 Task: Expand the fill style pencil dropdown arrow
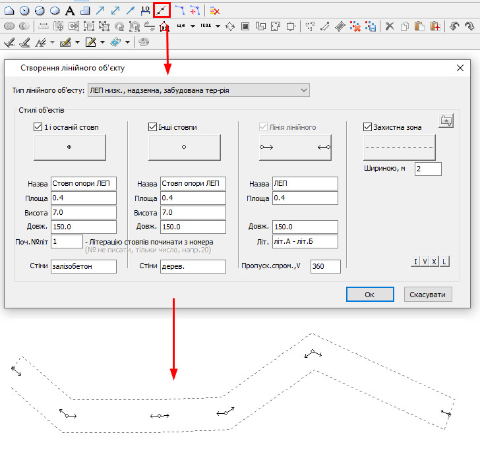[77, 42]
